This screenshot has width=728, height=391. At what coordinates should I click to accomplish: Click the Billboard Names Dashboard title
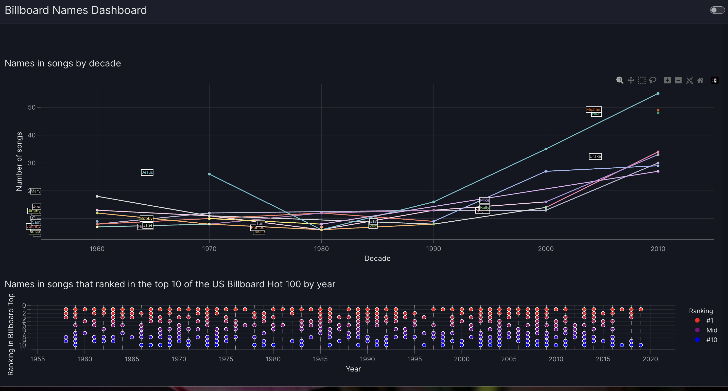[x=76, y=10]
